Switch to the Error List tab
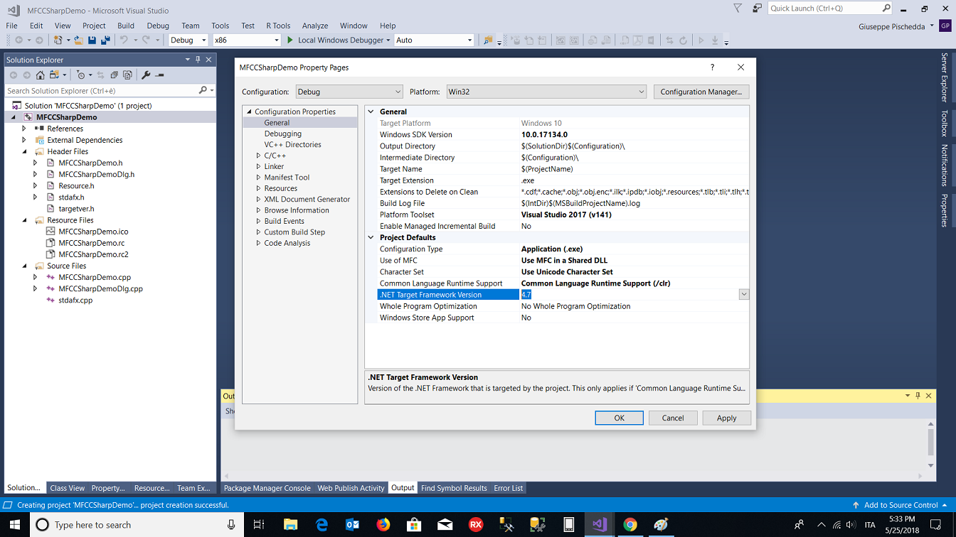956x537 pixels. (x=509, y=488)
